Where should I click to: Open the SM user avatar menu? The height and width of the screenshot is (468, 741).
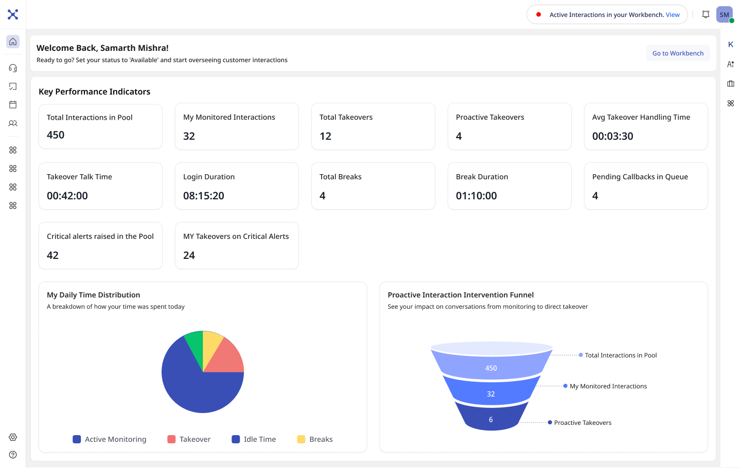725,14
